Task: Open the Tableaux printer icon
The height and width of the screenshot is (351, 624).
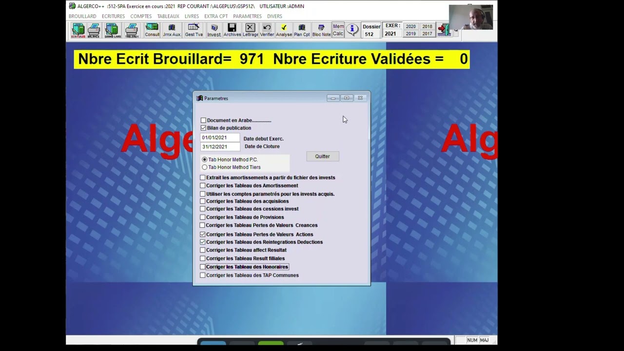Action: [x=132, y=30]
